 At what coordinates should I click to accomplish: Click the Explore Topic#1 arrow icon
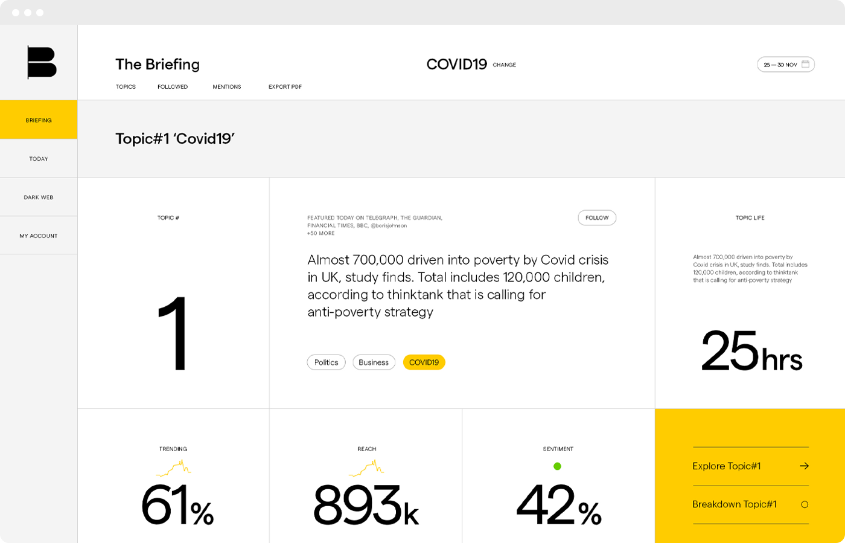pos(804,466)
